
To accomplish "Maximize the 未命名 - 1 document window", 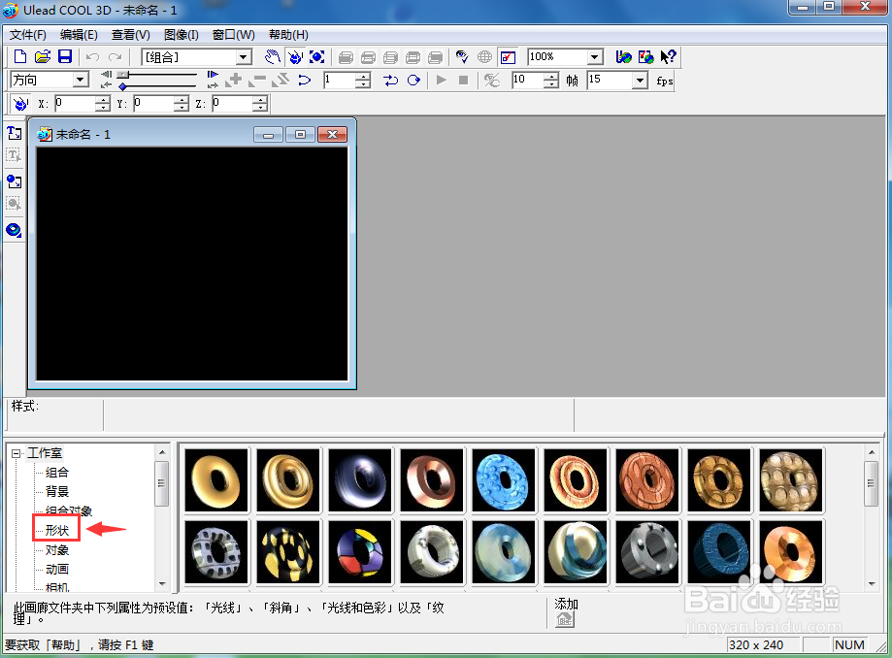I will (300, 135).
